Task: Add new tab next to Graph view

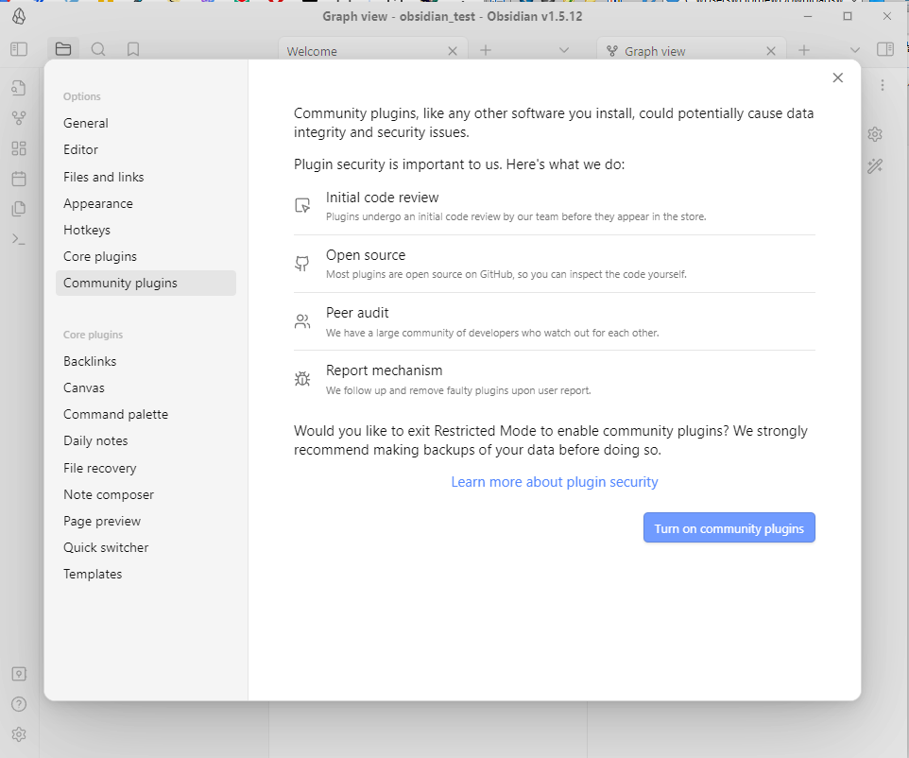Action: [804, 50]
